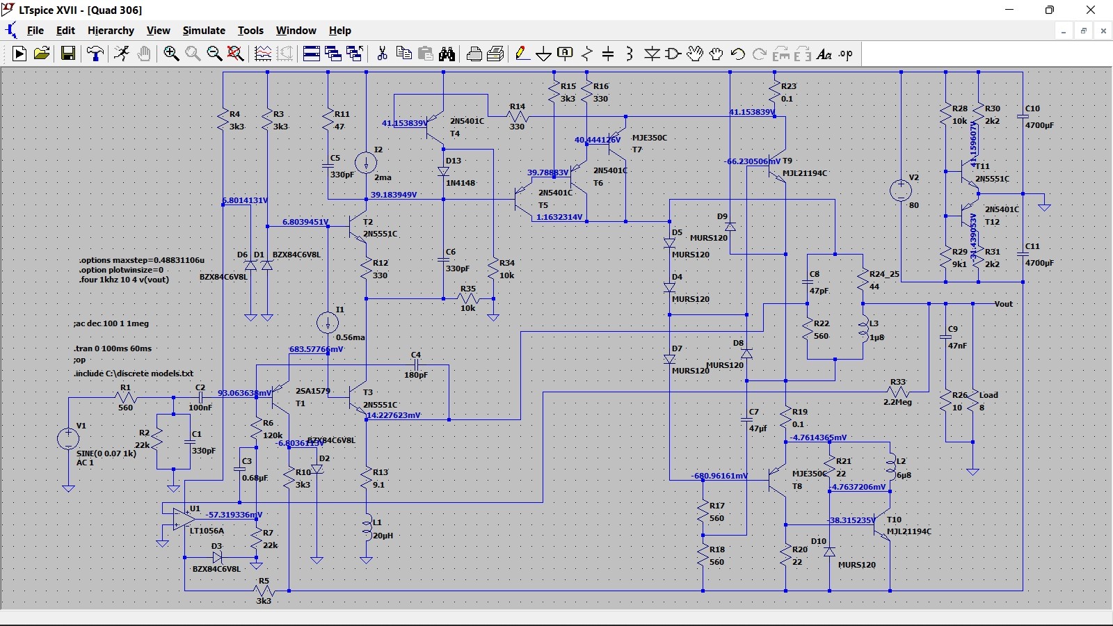Image resolution: width=1113 pixels, height=626 pixels.
Task: Select the Drag closed-hand tool
Action: [x=716, y=54]
